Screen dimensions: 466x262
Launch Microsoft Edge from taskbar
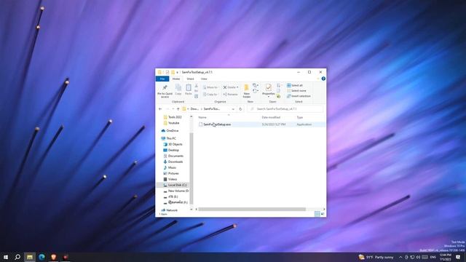click(x=42, y=257)
